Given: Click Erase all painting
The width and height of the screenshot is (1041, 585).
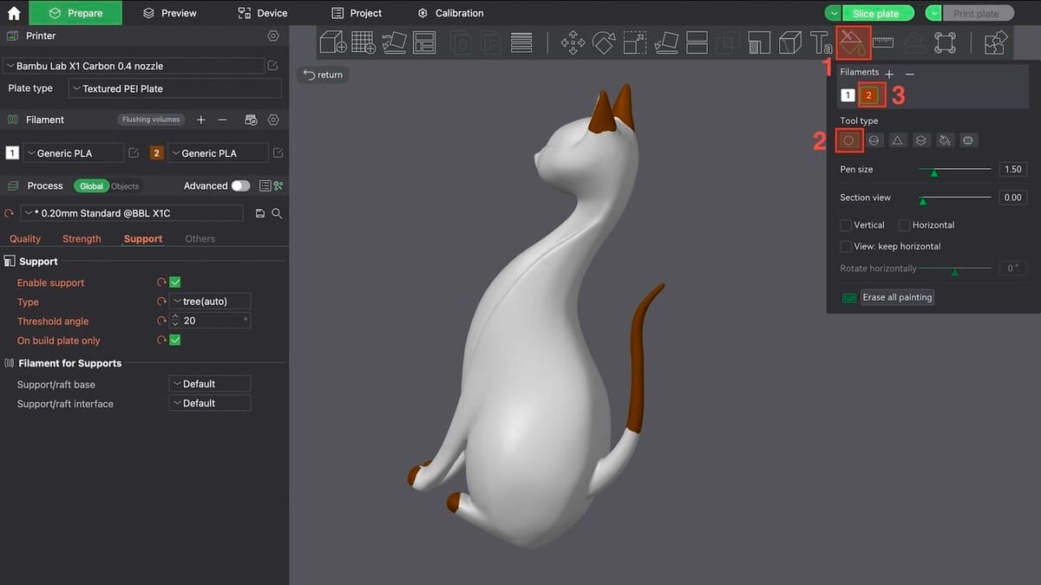Looking at the screenshot, I should pyautogui.click(x=897, y=297).
